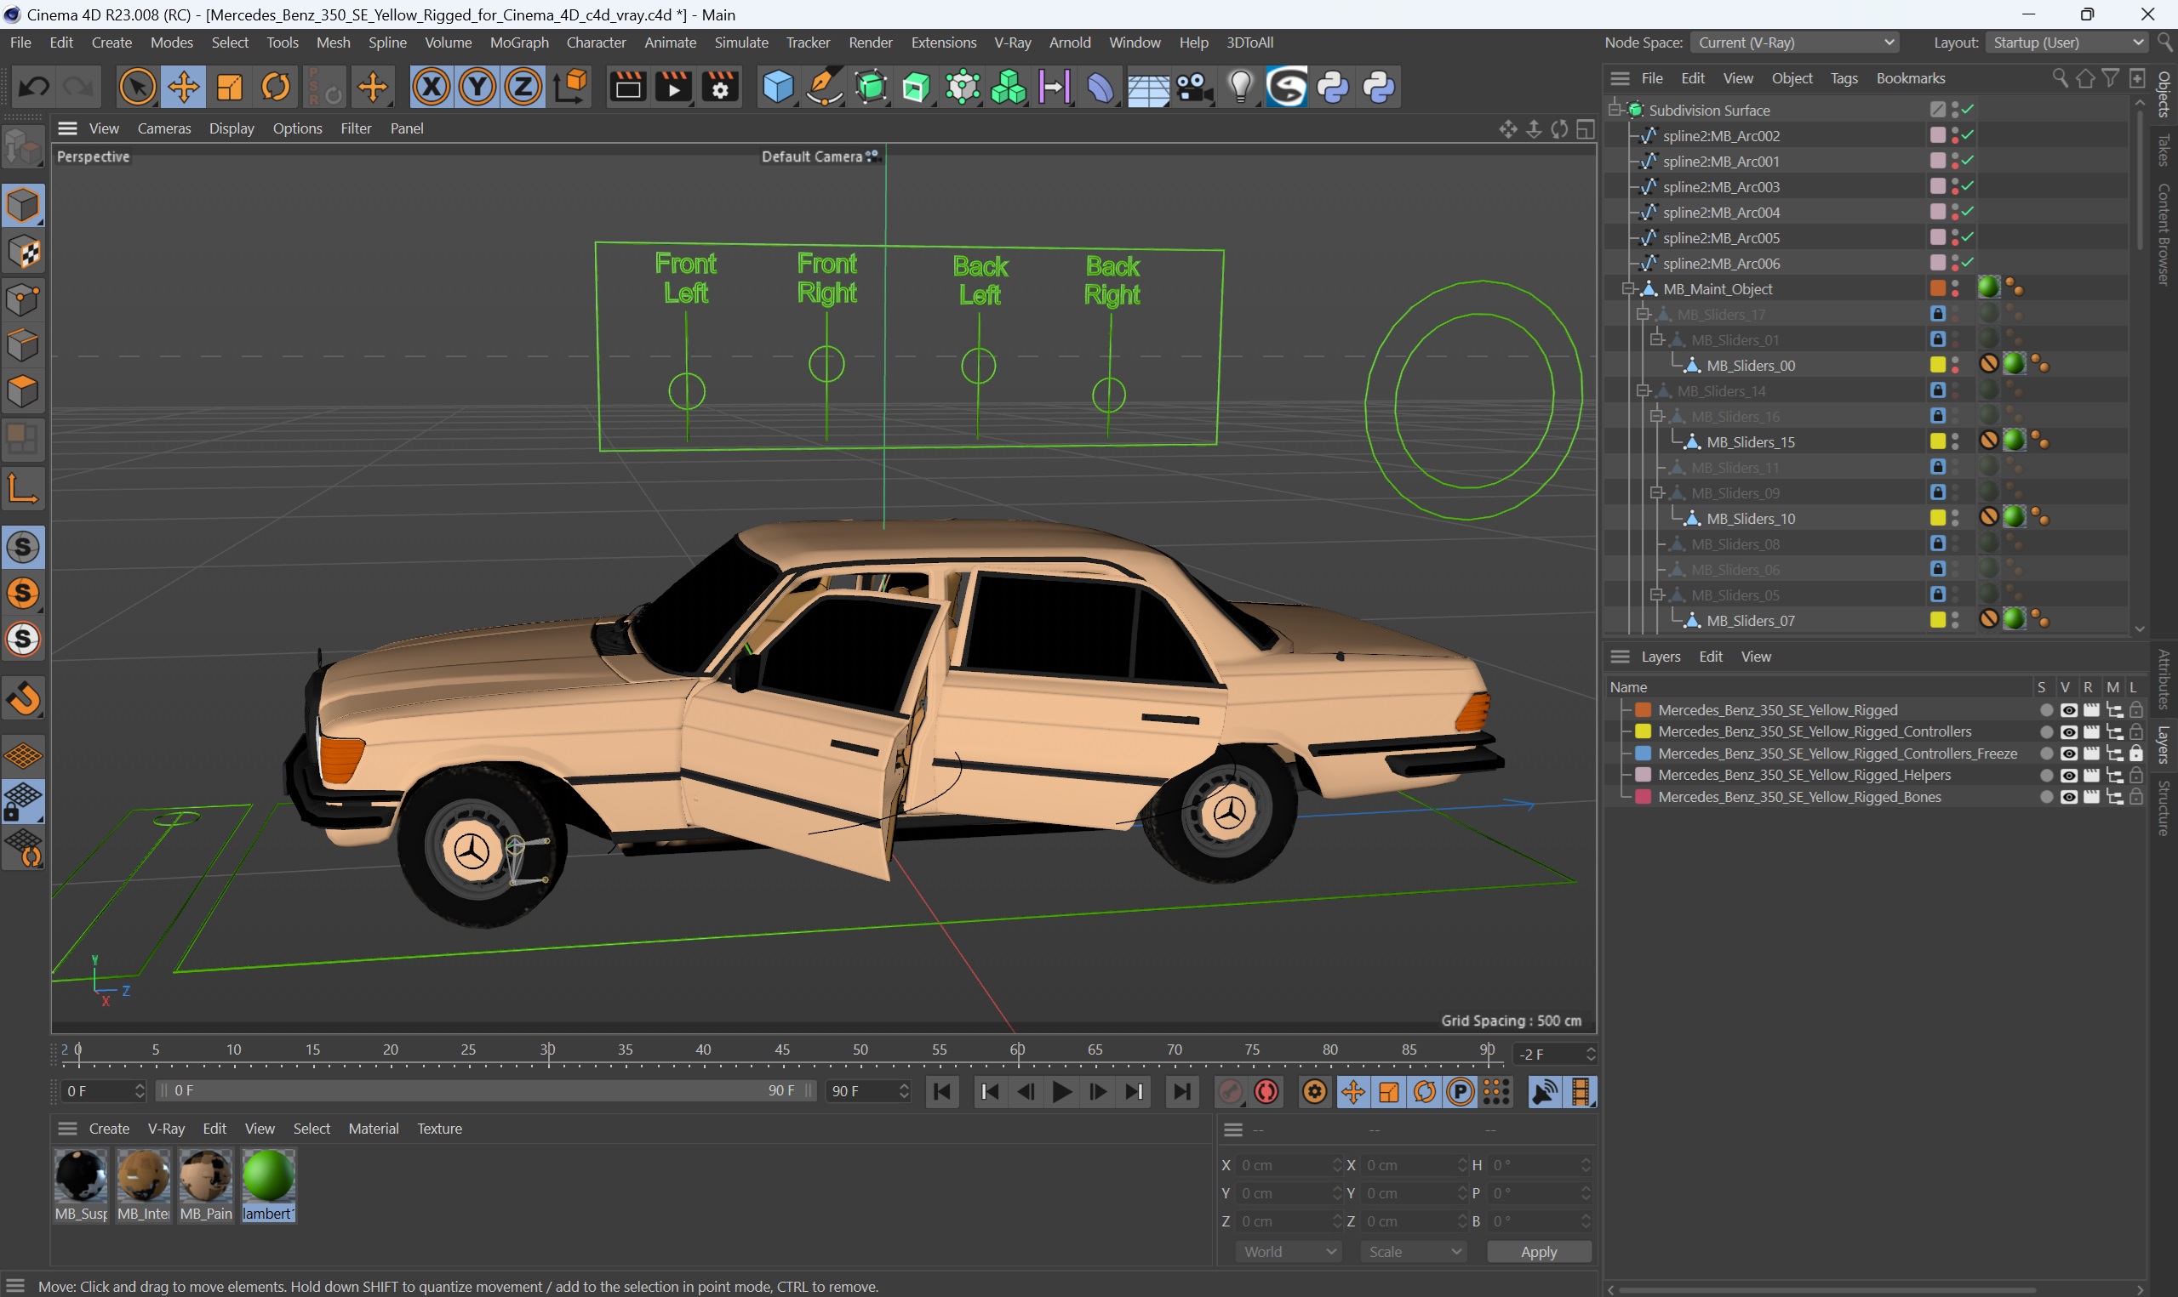Click the magnet Snap icon
The image size is (2178, 1297).
click(x=24, y=698)
